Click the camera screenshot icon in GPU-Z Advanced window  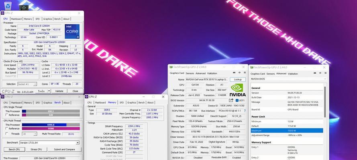315,73
